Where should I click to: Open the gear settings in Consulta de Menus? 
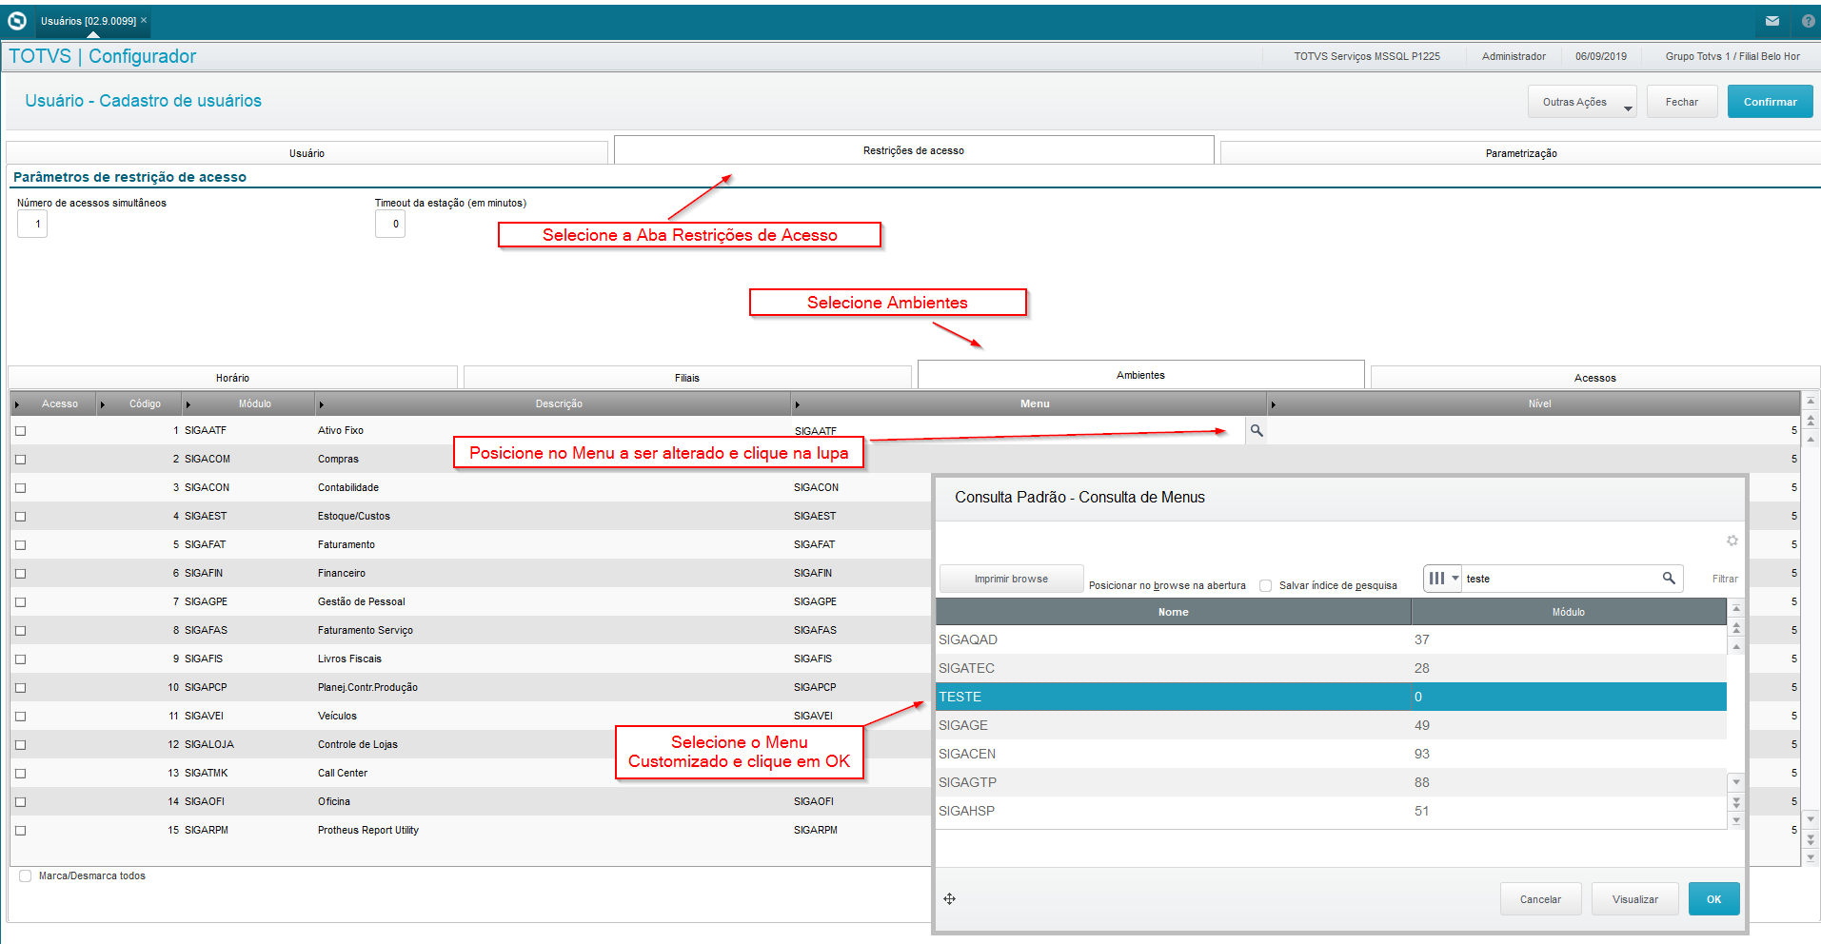tap(1732, 541)
